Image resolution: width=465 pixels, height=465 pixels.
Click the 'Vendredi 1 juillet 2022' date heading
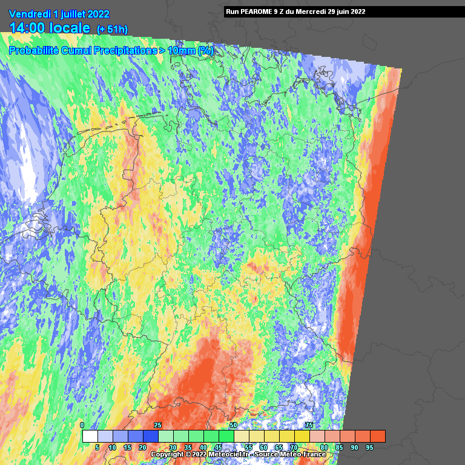(x=59, y=14)
